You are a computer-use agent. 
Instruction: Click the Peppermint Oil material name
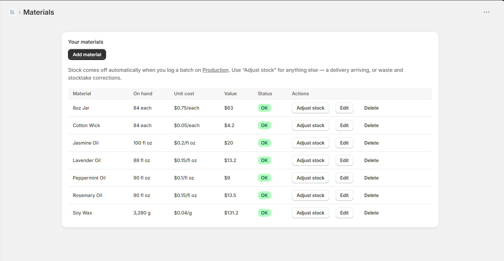pos(89,178)
